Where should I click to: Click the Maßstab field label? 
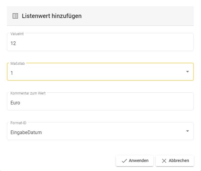tap(18, 64)
